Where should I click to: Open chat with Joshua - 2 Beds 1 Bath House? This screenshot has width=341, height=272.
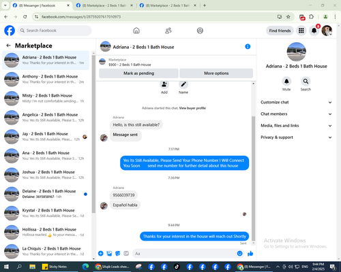[46, 175]
